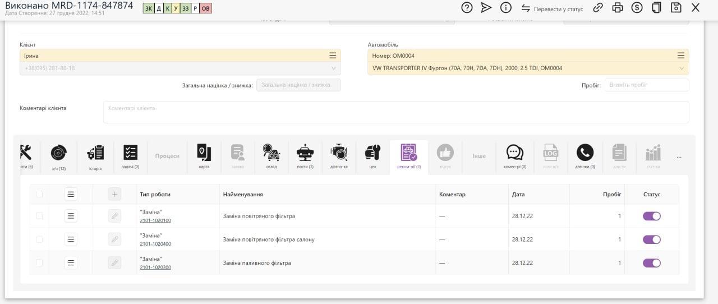
Task: Open work code link 2101-1020100
Action: 155,220
